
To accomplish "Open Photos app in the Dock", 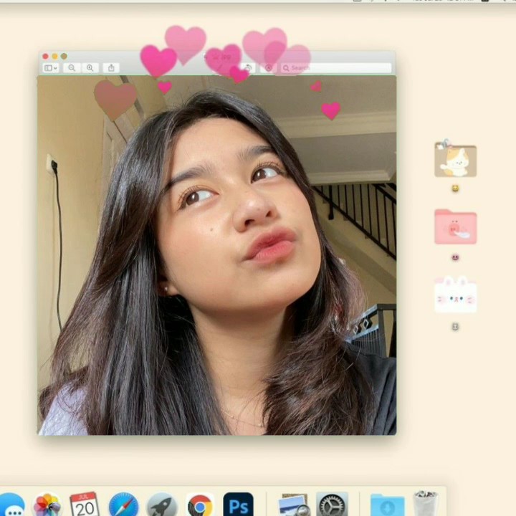I will tap(47, 505).
